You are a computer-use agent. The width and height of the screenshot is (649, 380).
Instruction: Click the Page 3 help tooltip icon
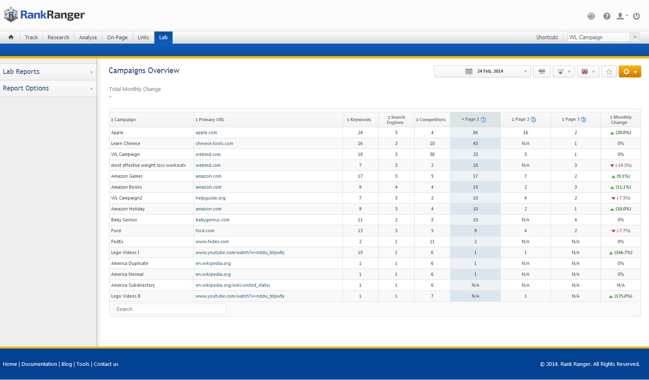click(x=583, y=120)
